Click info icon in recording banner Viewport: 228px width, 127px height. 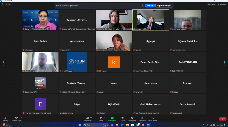pyautogui.click(x=142, y=6)
